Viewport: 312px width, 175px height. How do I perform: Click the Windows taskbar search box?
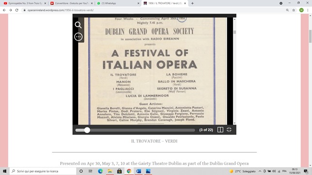(x=43, y=171)
